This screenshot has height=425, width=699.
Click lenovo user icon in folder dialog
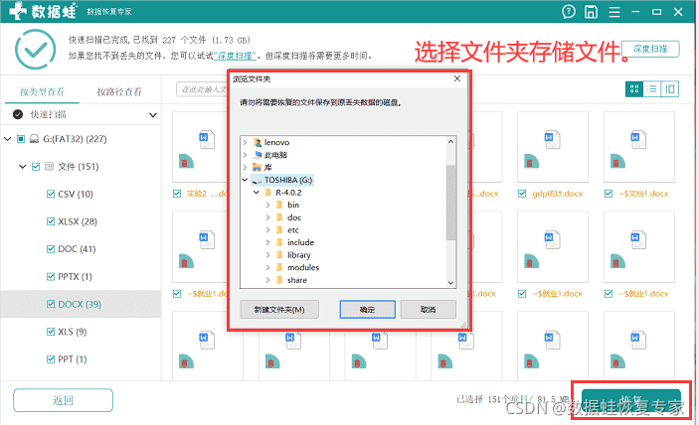coord(258,142)
